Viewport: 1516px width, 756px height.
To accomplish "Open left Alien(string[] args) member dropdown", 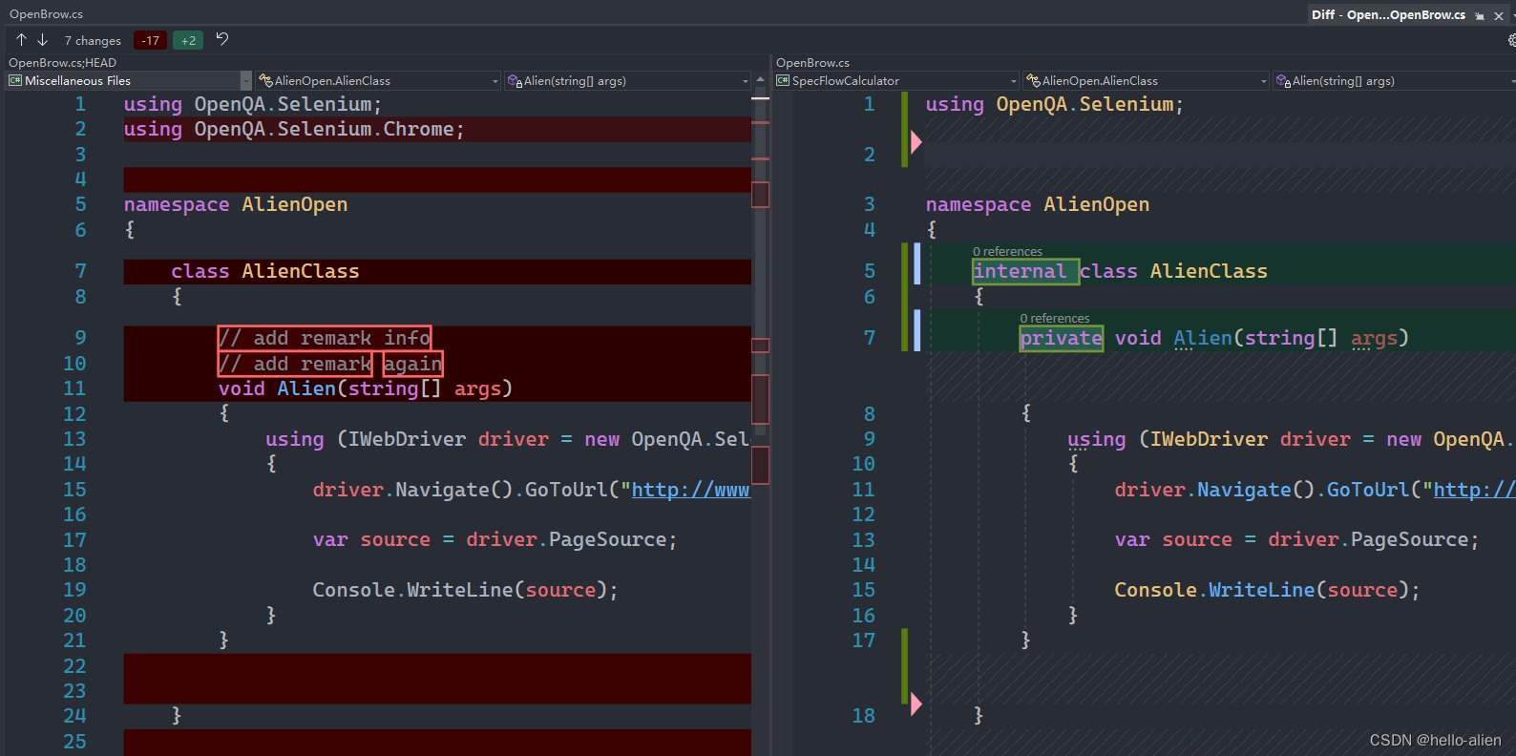I will click(x=628, y=81).
